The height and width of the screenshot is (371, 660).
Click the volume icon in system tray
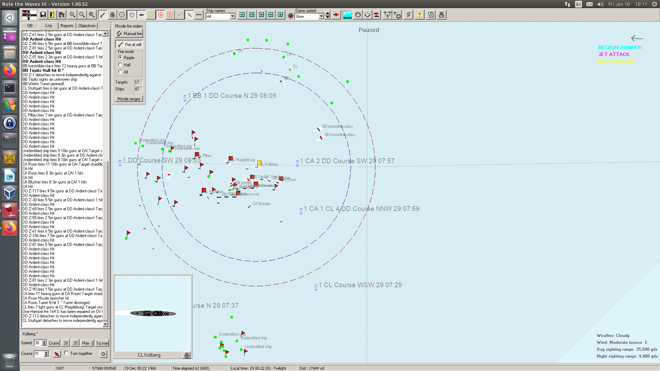[x=600, y=4]
